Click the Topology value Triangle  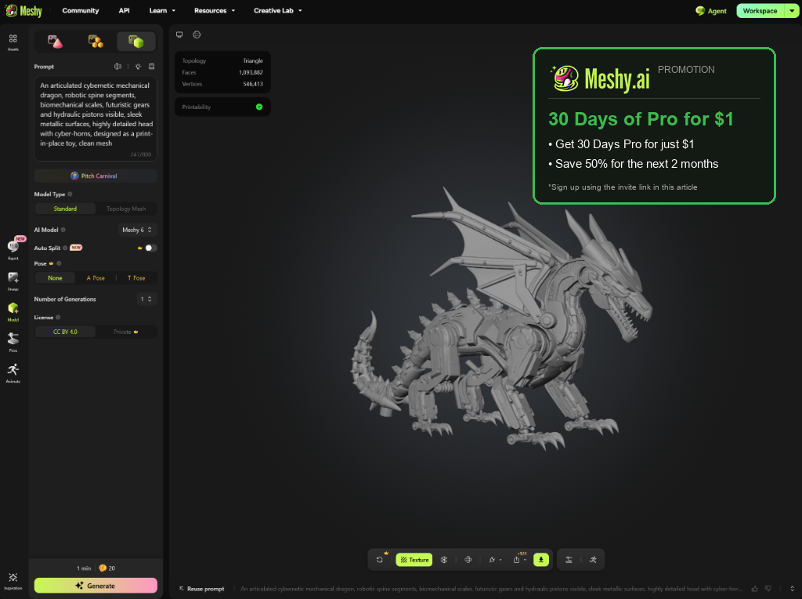(x=253, y=61)
